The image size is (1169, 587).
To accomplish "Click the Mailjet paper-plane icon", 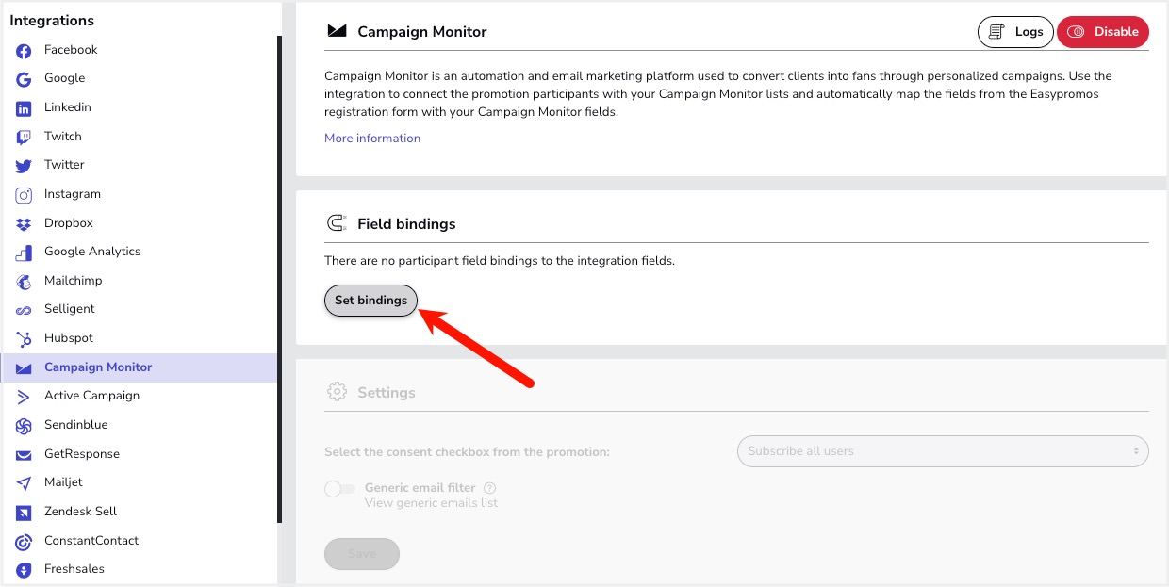I will [x=24, y=483].
